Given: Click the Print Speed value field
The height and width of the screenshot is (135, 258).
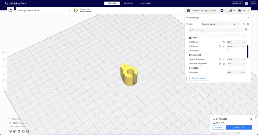Looking at the screenshot, I should point(236,72).
